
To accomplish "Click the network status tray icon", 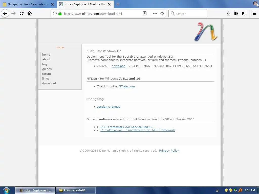I will [235, 190].
